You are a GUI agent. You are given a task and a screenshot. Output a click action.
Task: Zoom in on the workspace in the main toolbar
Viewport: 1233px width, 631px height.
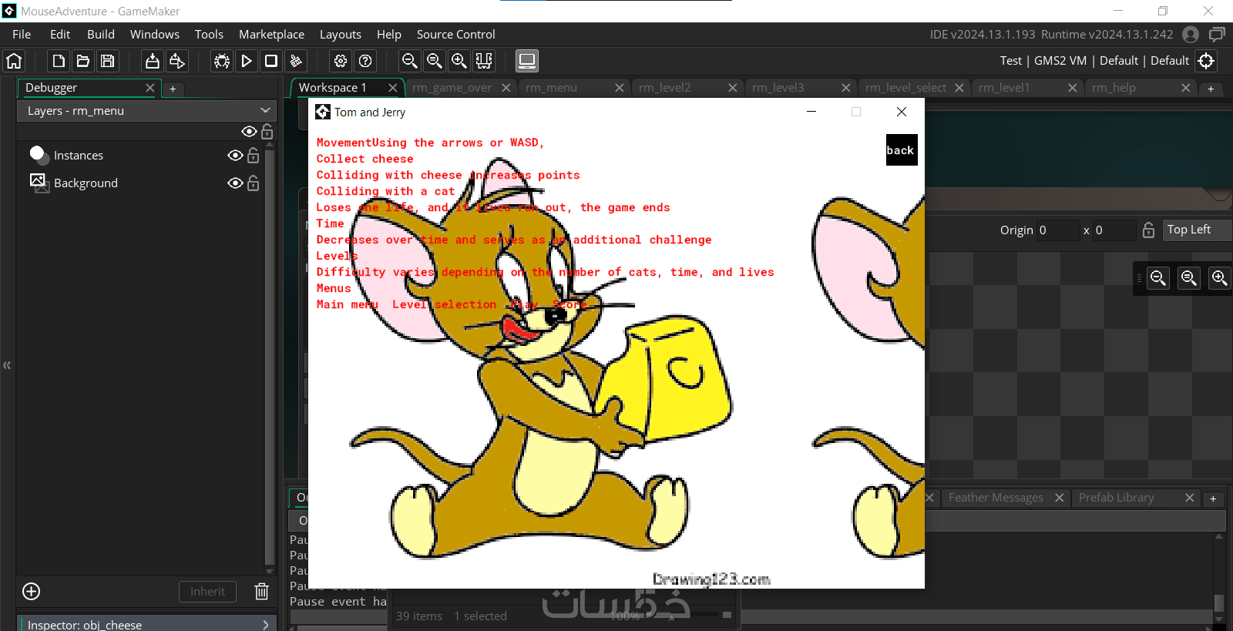459,61
